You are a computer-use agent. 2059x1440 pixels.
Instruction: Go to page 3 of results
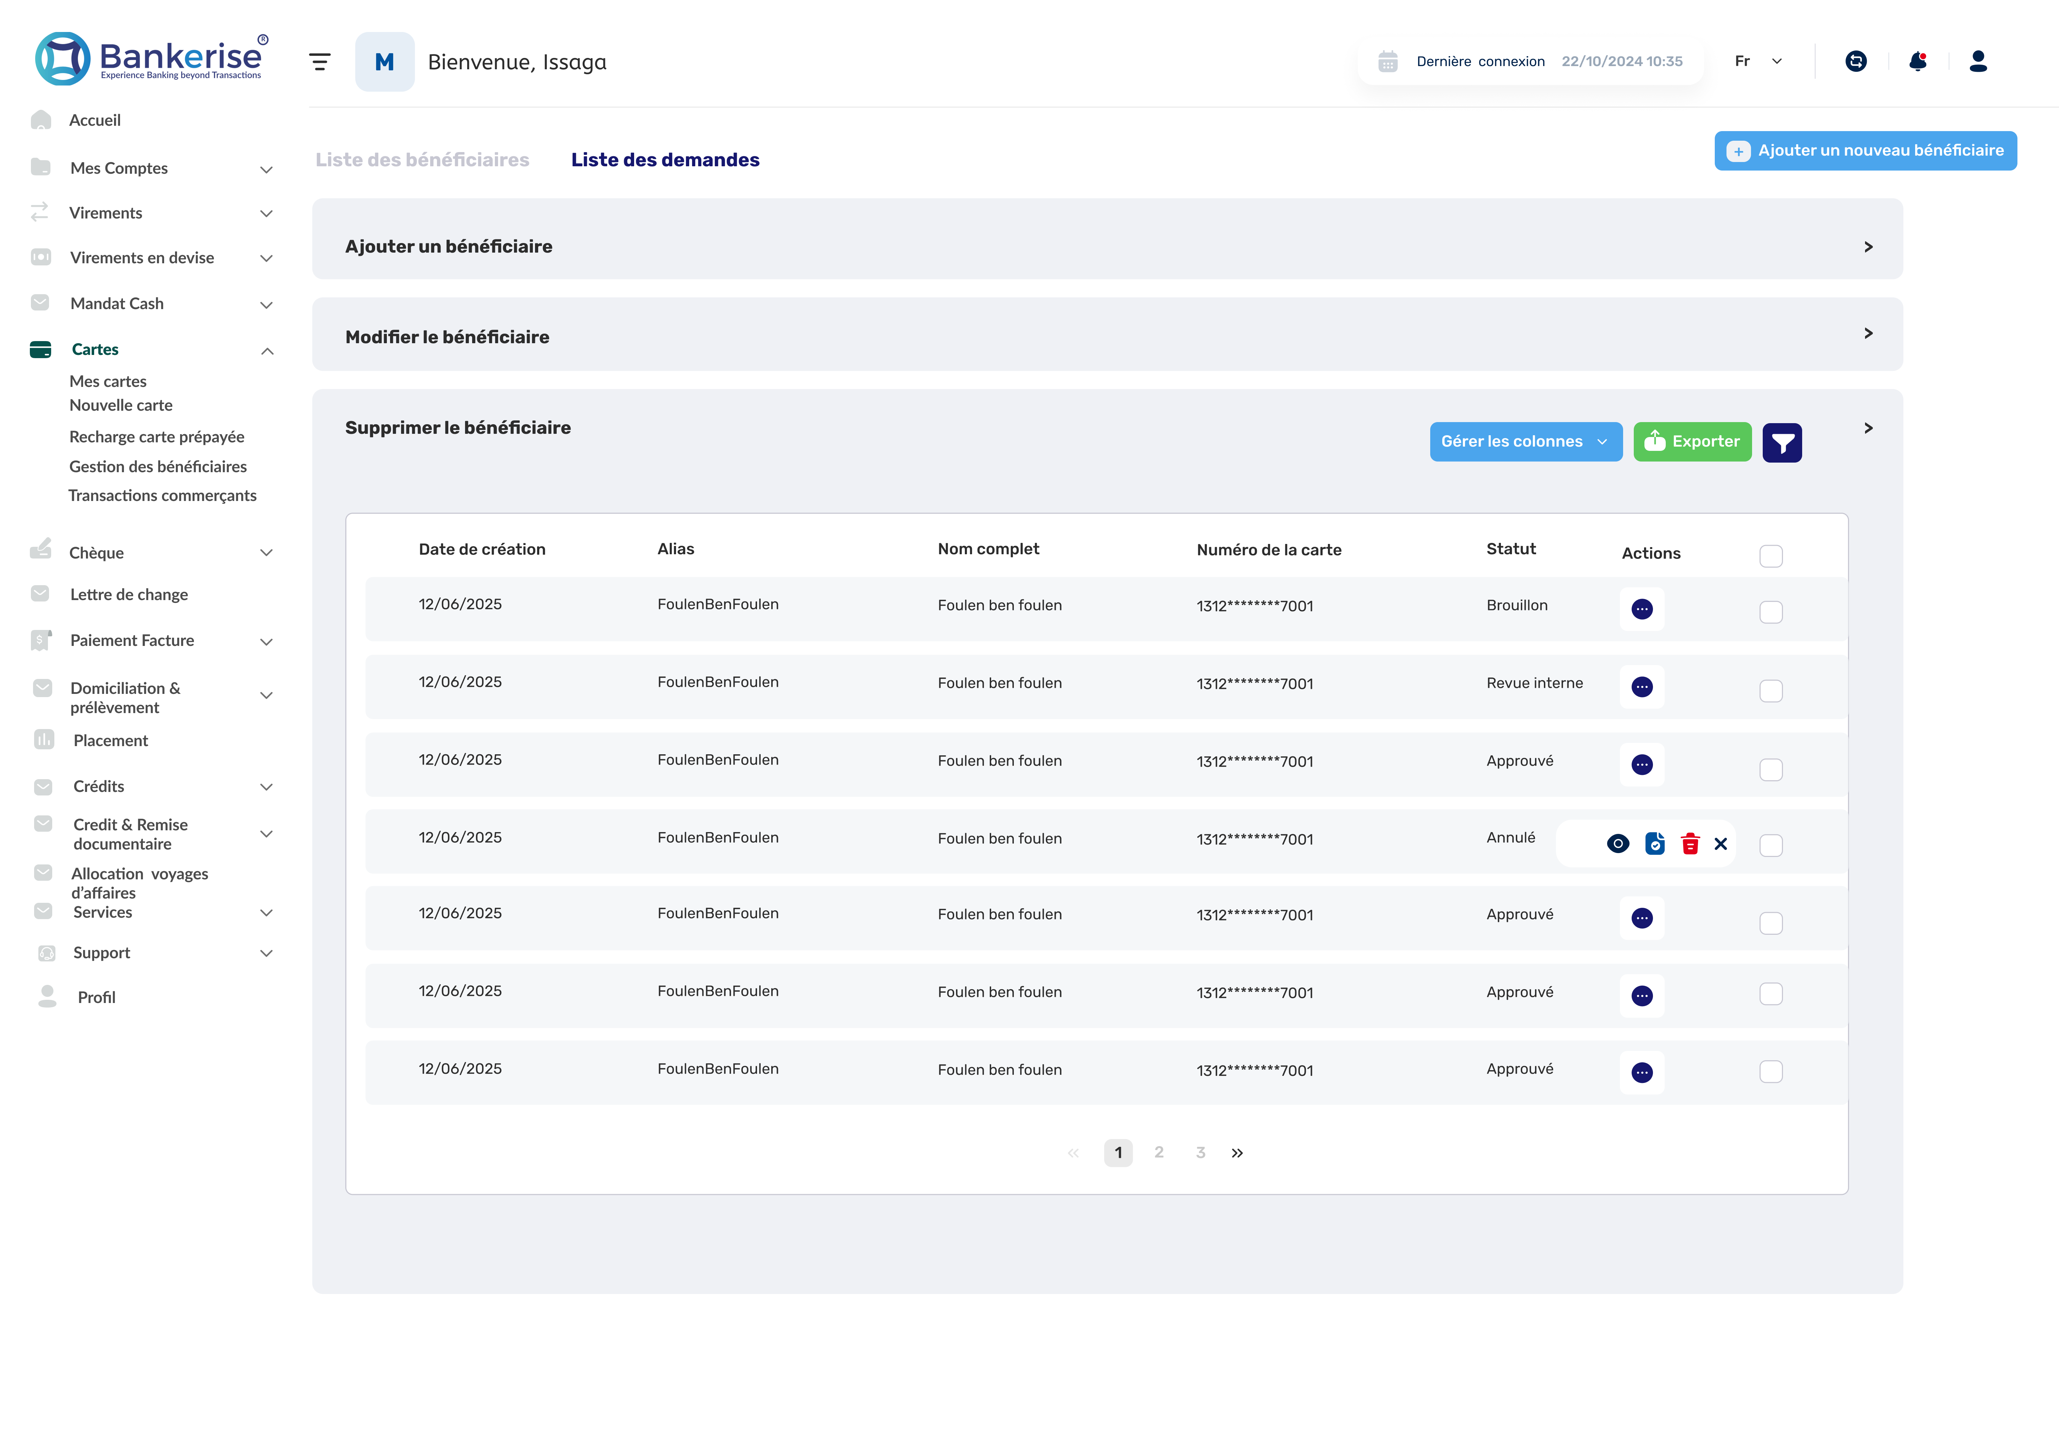1201,1152
